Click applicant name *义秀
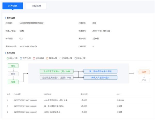 [22, 31]
